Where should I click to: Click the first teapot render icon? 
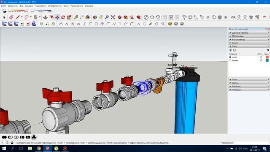152,17
